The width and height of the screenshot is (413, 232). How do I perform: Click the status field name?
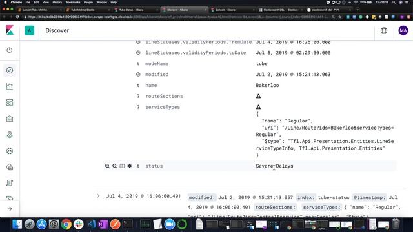coord(154,166)
